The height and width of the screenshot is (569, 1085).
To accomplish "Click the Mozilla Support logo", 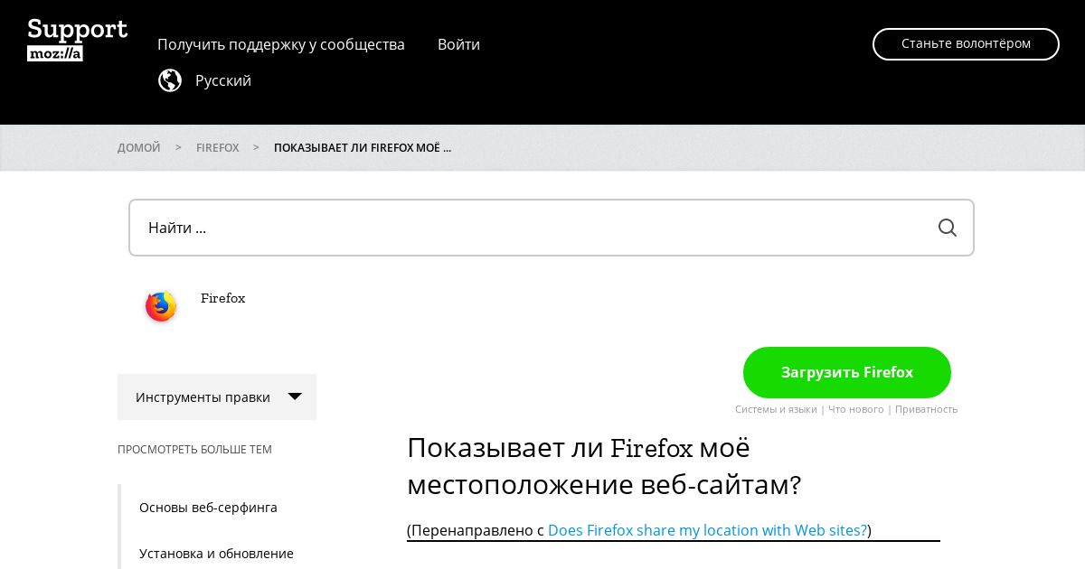I will click(x=78, y=41).
